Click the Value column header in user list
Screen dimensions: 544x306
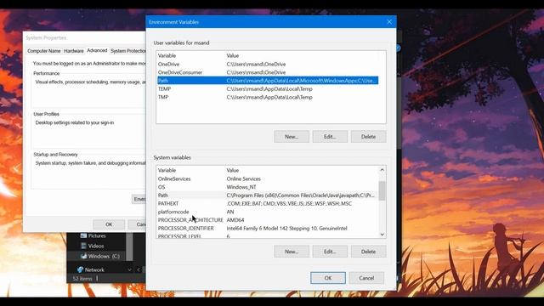click(232, 55)
